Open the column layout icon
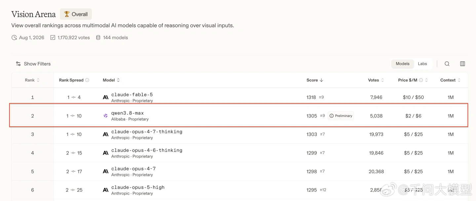 tap(462, 64)
